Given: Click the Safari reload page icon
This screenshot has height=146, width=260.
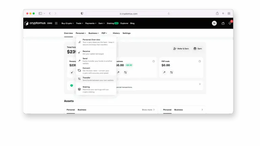Looking at the screenshot, I should coord(169,14).
